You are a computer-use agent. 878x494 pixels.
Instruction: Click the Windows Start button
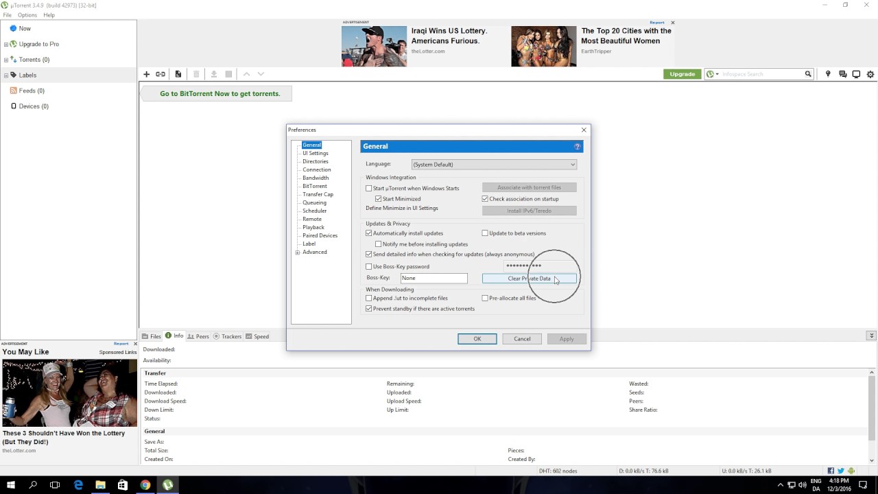(x=11, y=485)
